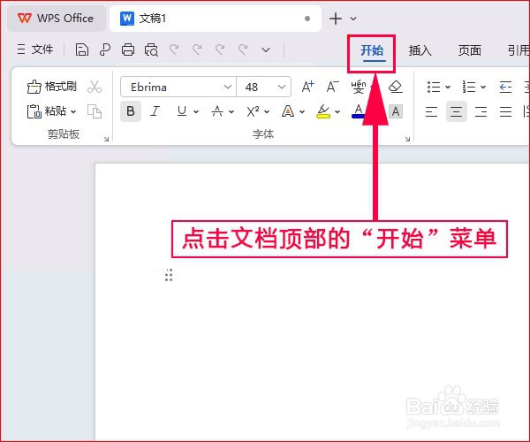Switch to the 引用 (References) tab
Viewport: 530px width, 442px height.
(x=519, y=50)
